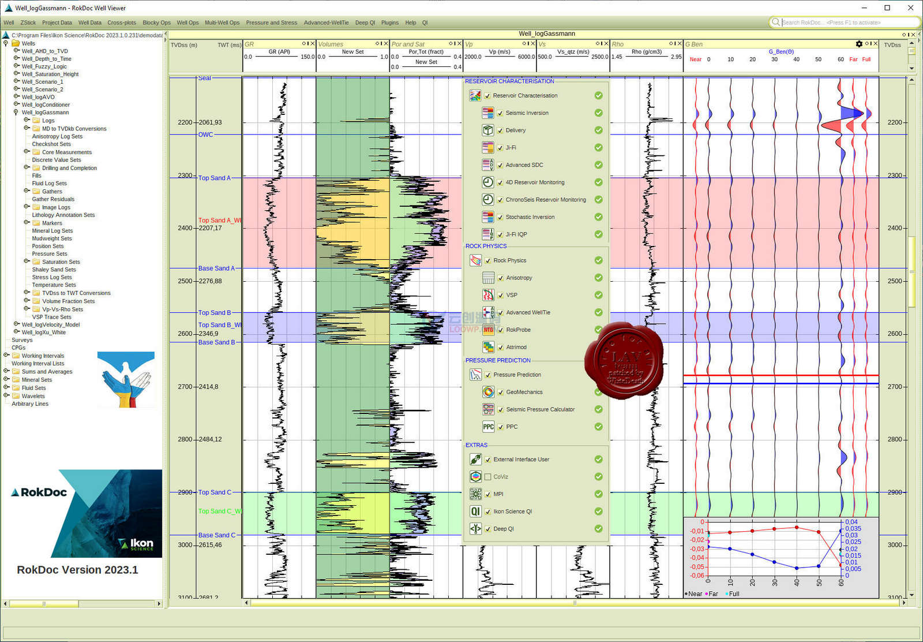
Task: Expand the Gathers folder
Action: (x=27, y=191)
